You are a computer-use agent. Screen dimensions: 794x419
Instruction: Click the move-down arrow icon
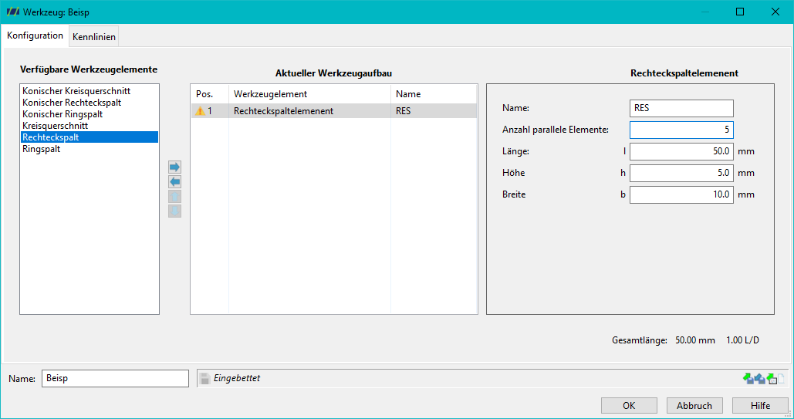(174, 211)
